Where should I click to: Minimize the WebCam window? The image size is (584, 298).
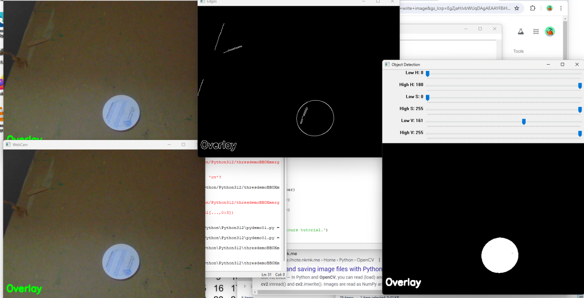[x=169, y=144]
